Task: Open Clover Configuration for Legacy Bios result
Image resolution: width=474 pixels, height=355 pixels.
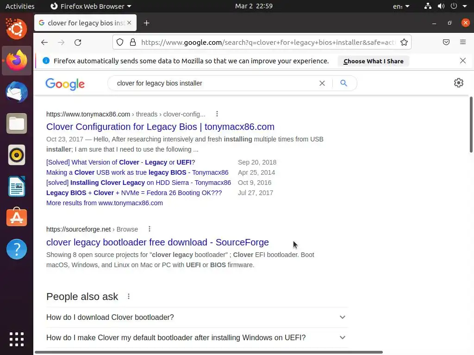Action: [x=160, y=127]
